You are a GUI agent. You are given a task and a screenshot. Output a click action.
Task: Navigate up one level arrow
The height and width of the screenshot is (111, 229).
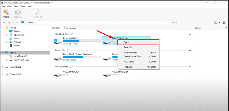17,22
